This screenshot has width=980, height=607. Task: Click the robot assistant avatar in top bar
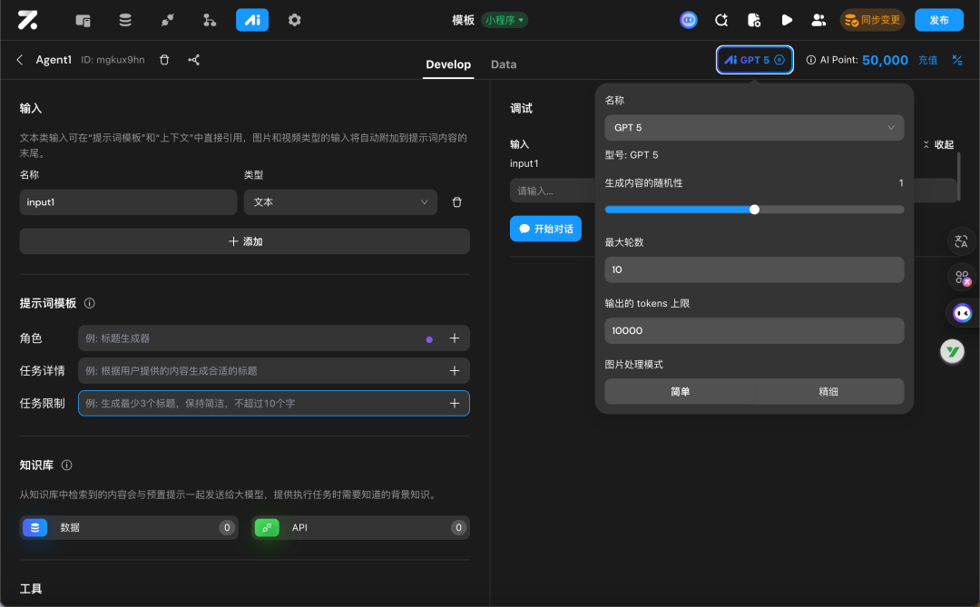pyautogui.click(x=688, y=20)
